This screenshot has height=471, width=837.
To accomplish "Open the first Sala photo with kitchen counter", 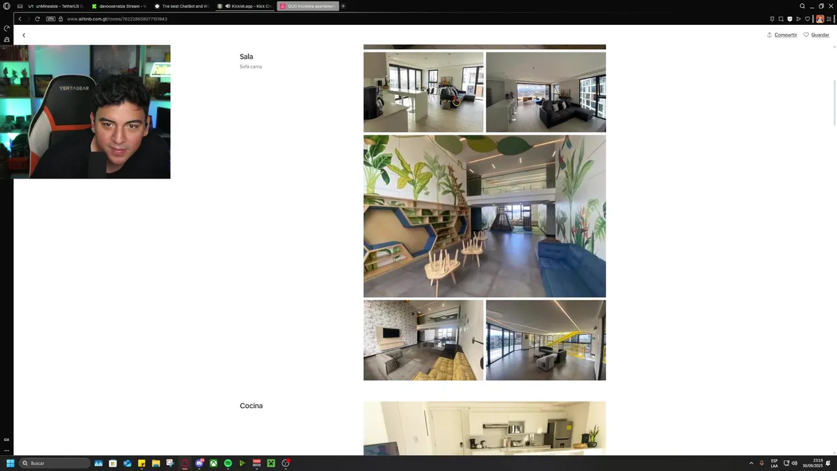I will (423, 92).
